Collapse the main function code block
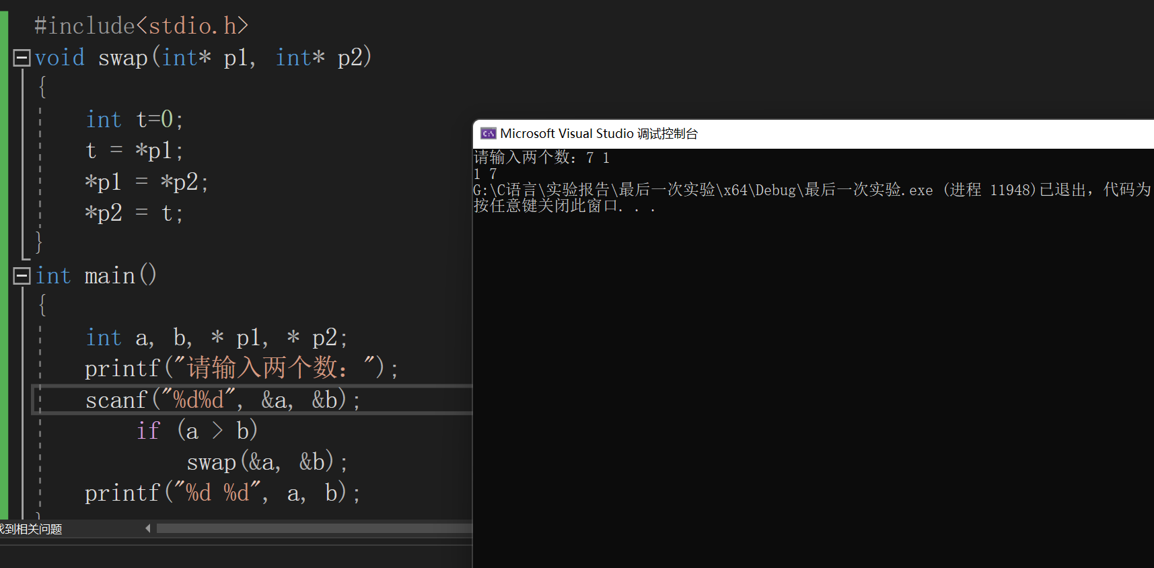 (x=22, y=276)
